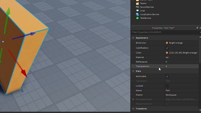Click the Reflectance value field
The width and height of the screenshot is (201, 113).
tap(182, 62)
